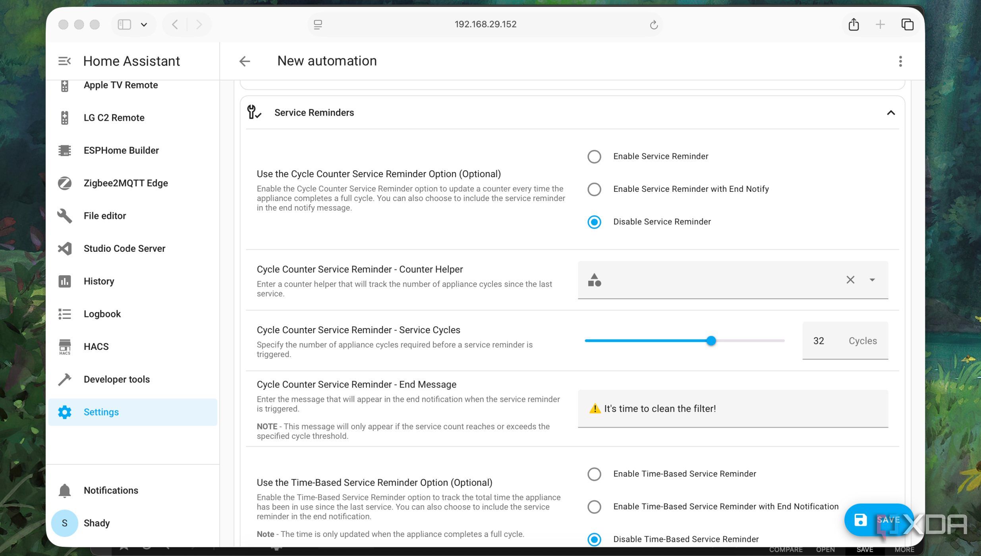Open the Counter Helper entity dropdown
Screen dimensions: 981x556
872,280
